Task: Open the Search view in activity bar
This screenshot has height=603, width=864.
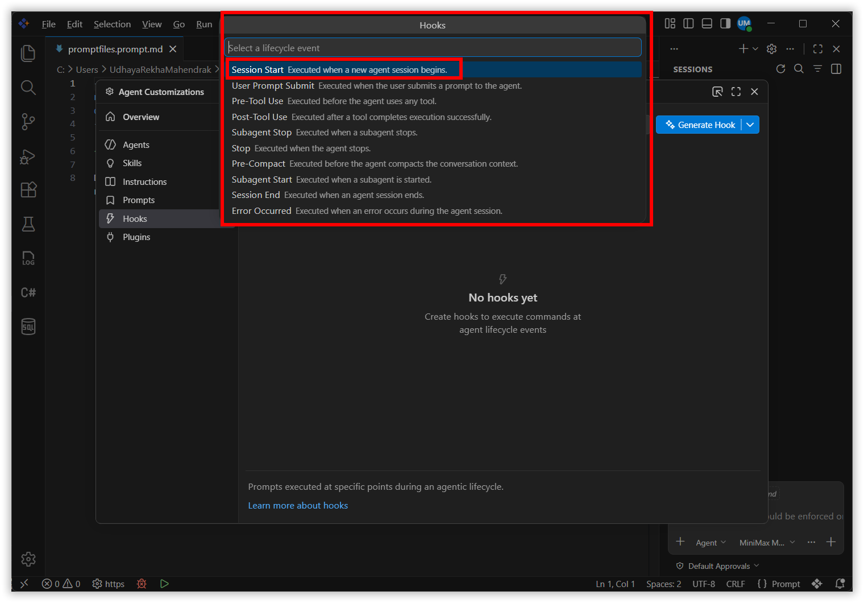Action: (28, 88)
